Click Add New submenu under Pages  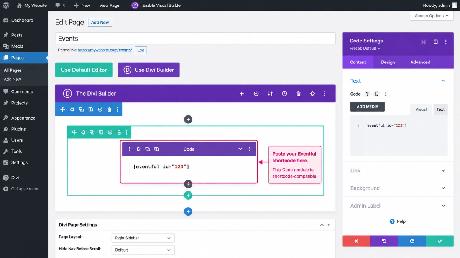pos(12,79)
